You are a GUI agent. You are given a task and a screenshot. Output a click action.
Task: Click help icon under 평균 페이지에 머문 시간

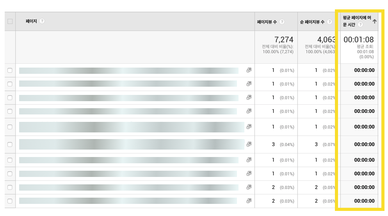360,25
